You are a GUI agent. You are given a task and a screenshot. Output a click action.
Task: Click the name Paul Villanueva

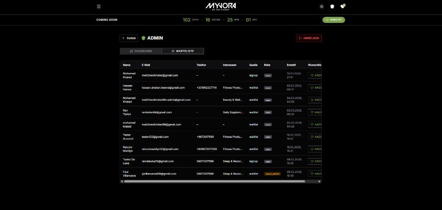click(x=129, y=174)
